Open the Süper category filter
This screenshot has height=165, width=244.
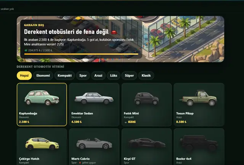[x=129, y=76]
